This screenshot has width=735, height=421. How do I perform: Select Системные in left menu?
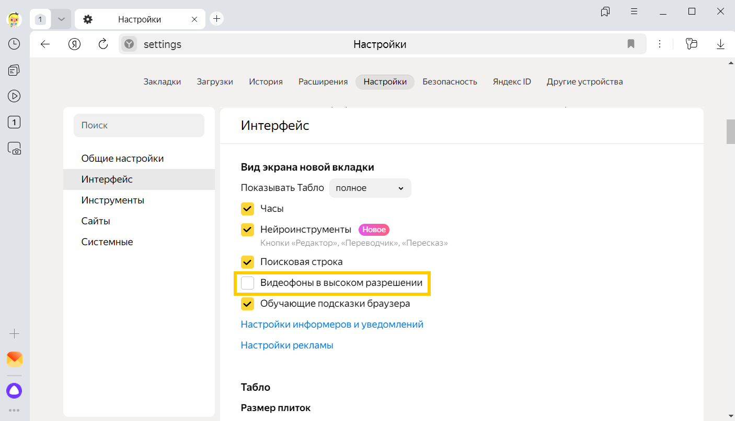(x=139, y=242)
